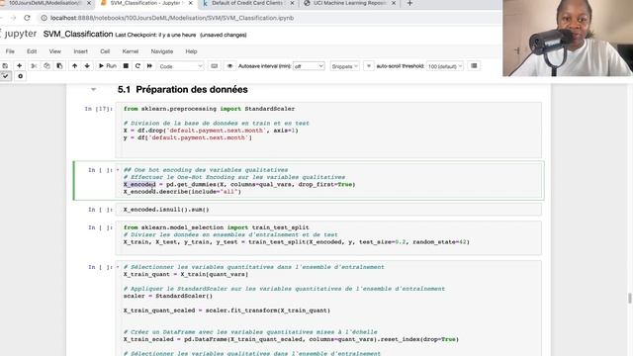This screenshot has height=356, width=633.
Task: Open small dropdown arrow next to Snippets
Action: pos(369,66)
